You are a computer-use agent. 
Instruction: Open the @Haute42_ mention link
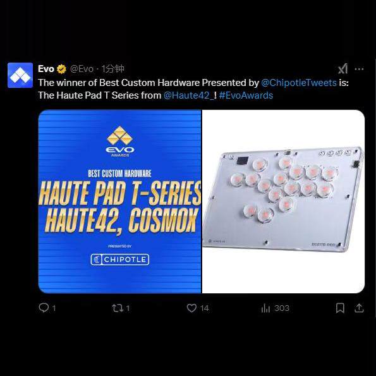189,95
